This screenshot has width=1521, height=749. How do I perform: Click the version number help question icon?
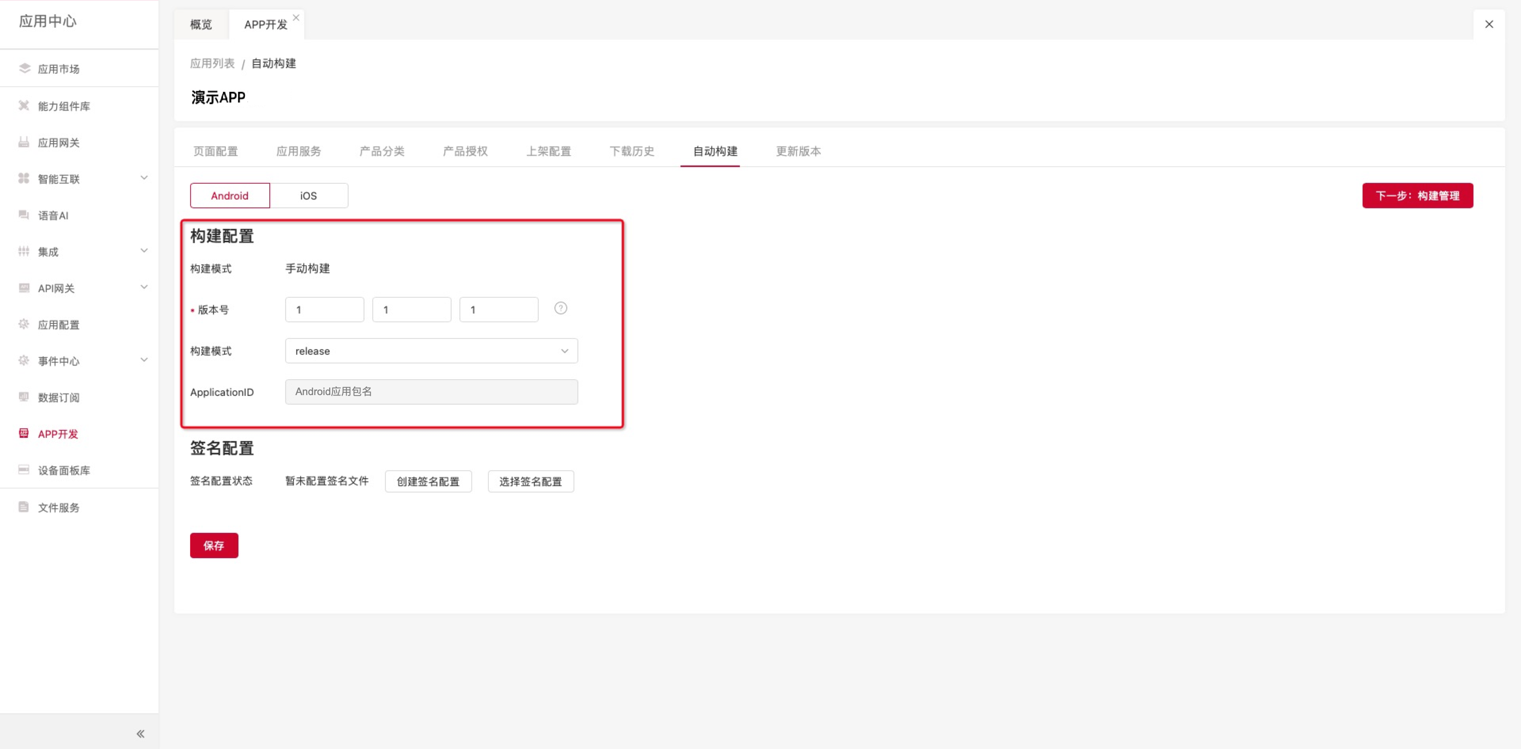[x=560, y=308]
